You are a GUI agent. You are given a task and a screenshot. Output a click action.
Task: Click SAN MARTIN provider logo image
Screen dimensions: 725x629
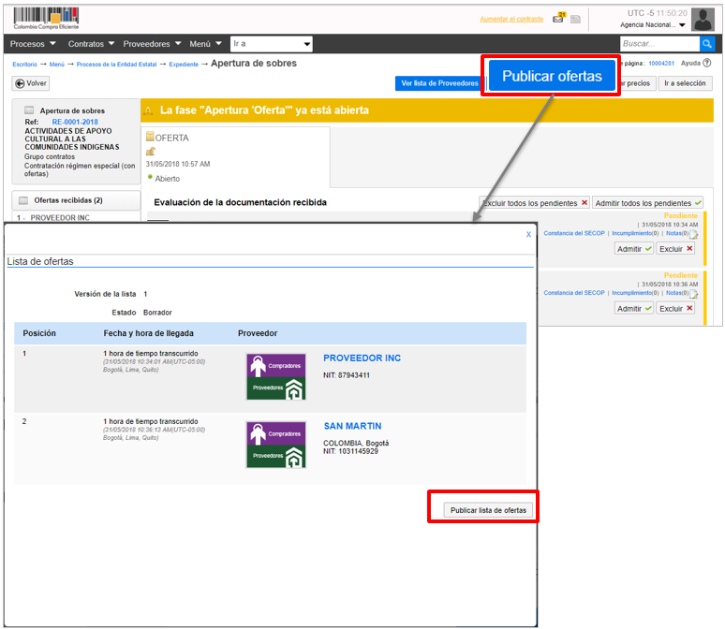[275, 445]
